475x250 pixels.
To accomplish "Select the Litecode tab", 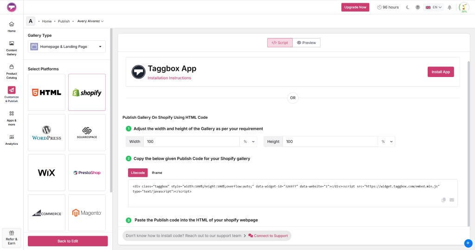I will tap(138, 173).
